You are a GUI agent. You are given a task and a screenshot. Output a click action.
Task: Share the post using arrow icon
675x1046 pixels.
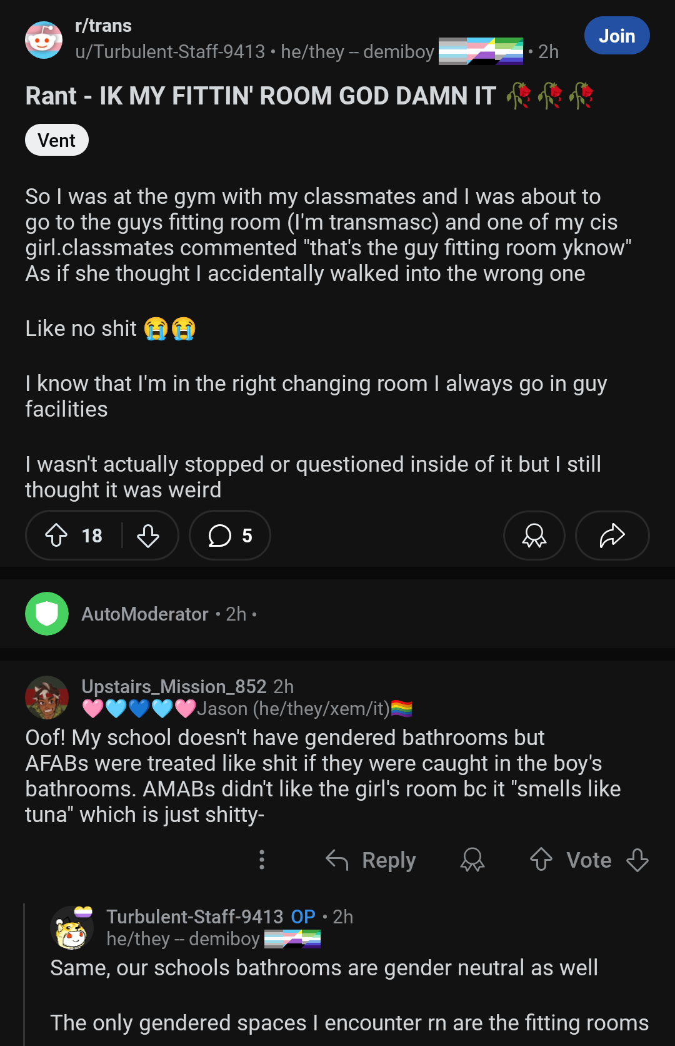coord(612,536)
